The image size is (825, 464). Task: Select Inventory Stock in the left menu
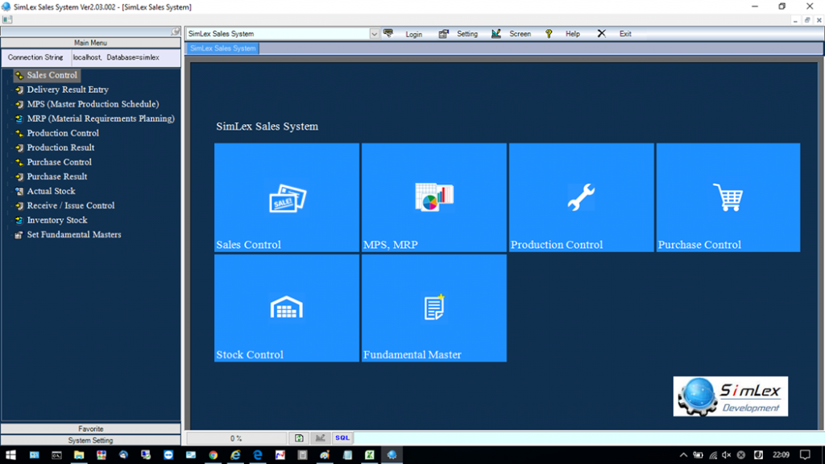click(57, 220)
